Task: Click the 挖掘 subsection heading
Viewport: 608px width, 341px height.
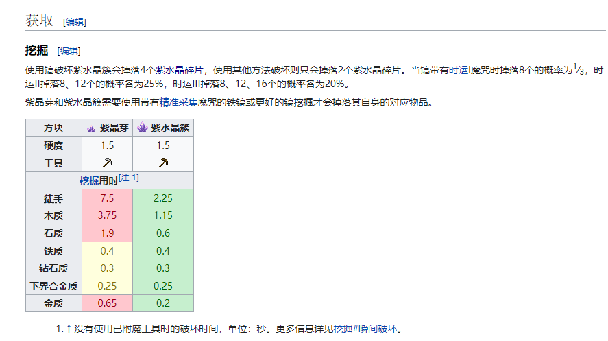Action: pyautogui.click(x=36, y=51)
